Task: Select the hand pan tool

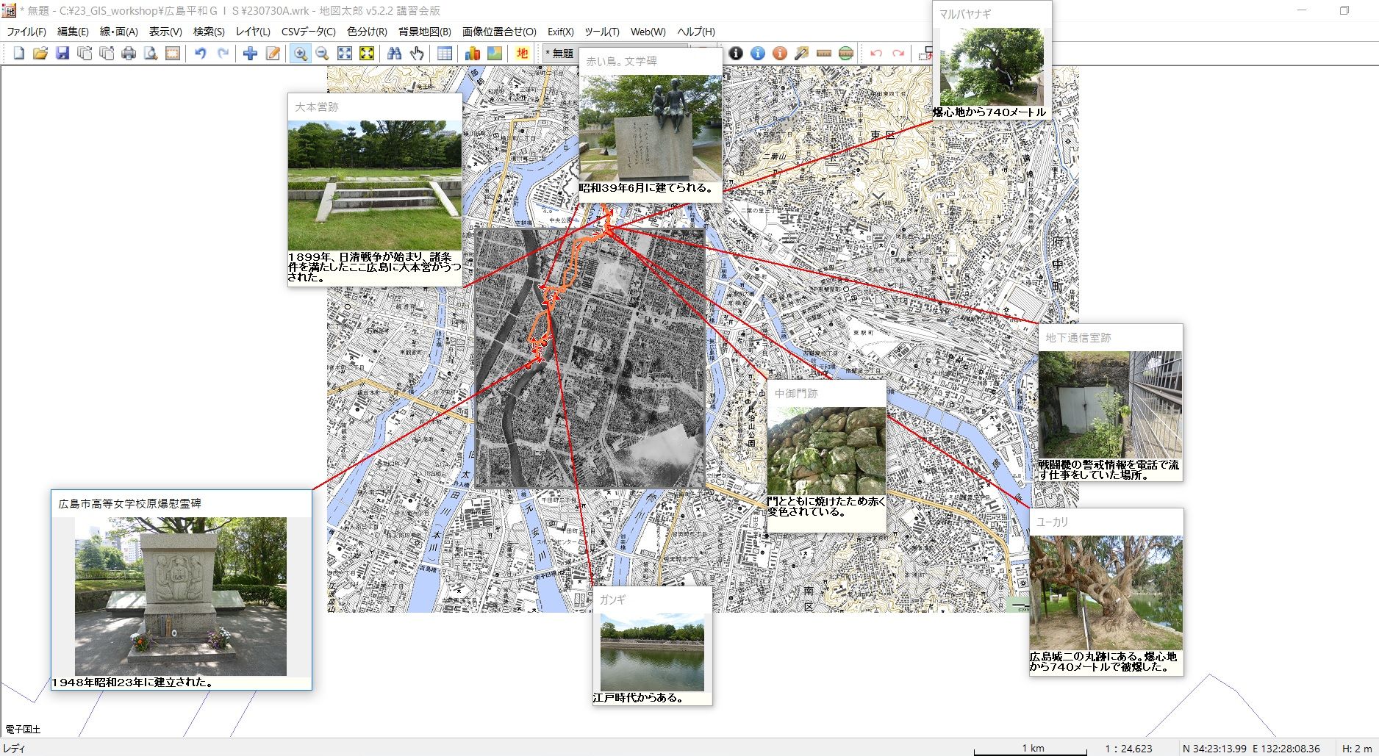Action: pos(417,53)
